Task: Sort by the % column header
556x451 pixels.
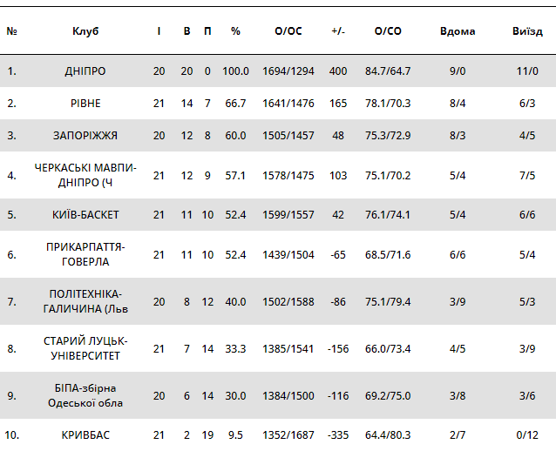Action: [235, 31]
